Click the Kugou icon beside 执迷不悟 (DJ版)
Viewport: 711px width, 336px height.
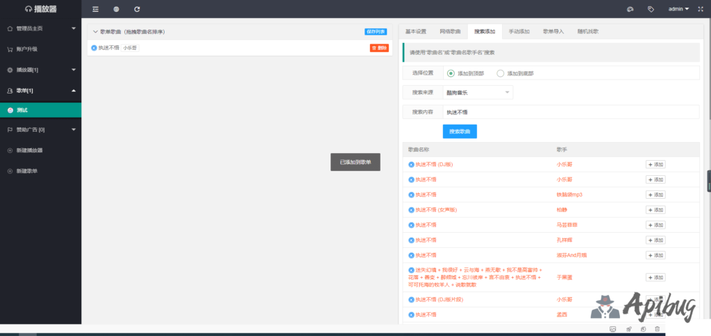411,165
